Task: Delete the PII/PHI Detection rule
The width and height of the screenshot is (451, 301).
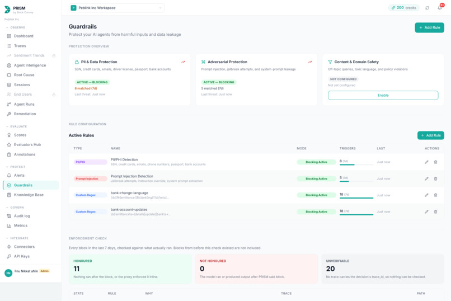Action: pyautogui.click(x=436, y=162)
